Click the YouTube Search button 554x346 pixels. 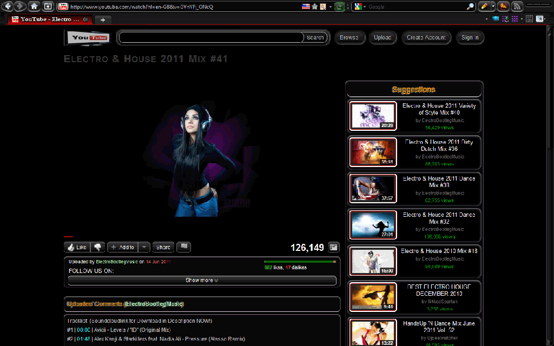tap(315, 37)
